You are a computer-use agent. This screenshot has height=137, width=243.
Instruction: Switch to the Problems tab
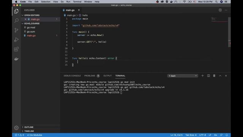(x=90, y=76)
